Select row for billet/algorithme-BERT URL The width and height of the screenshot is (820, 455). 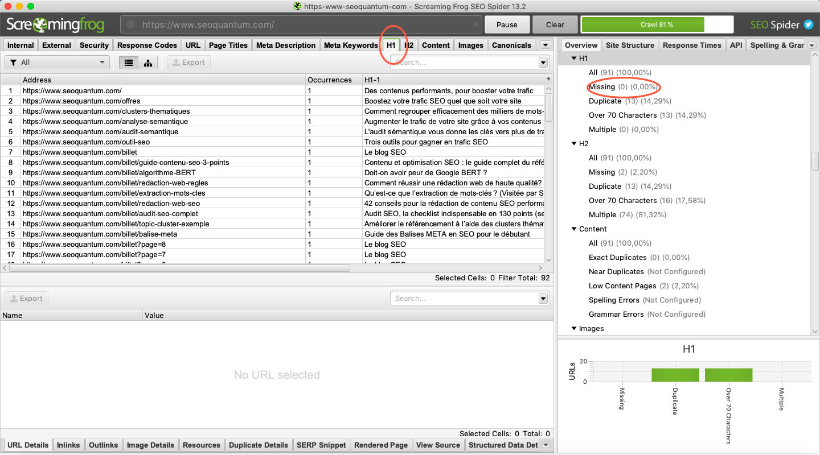(273, 172)
